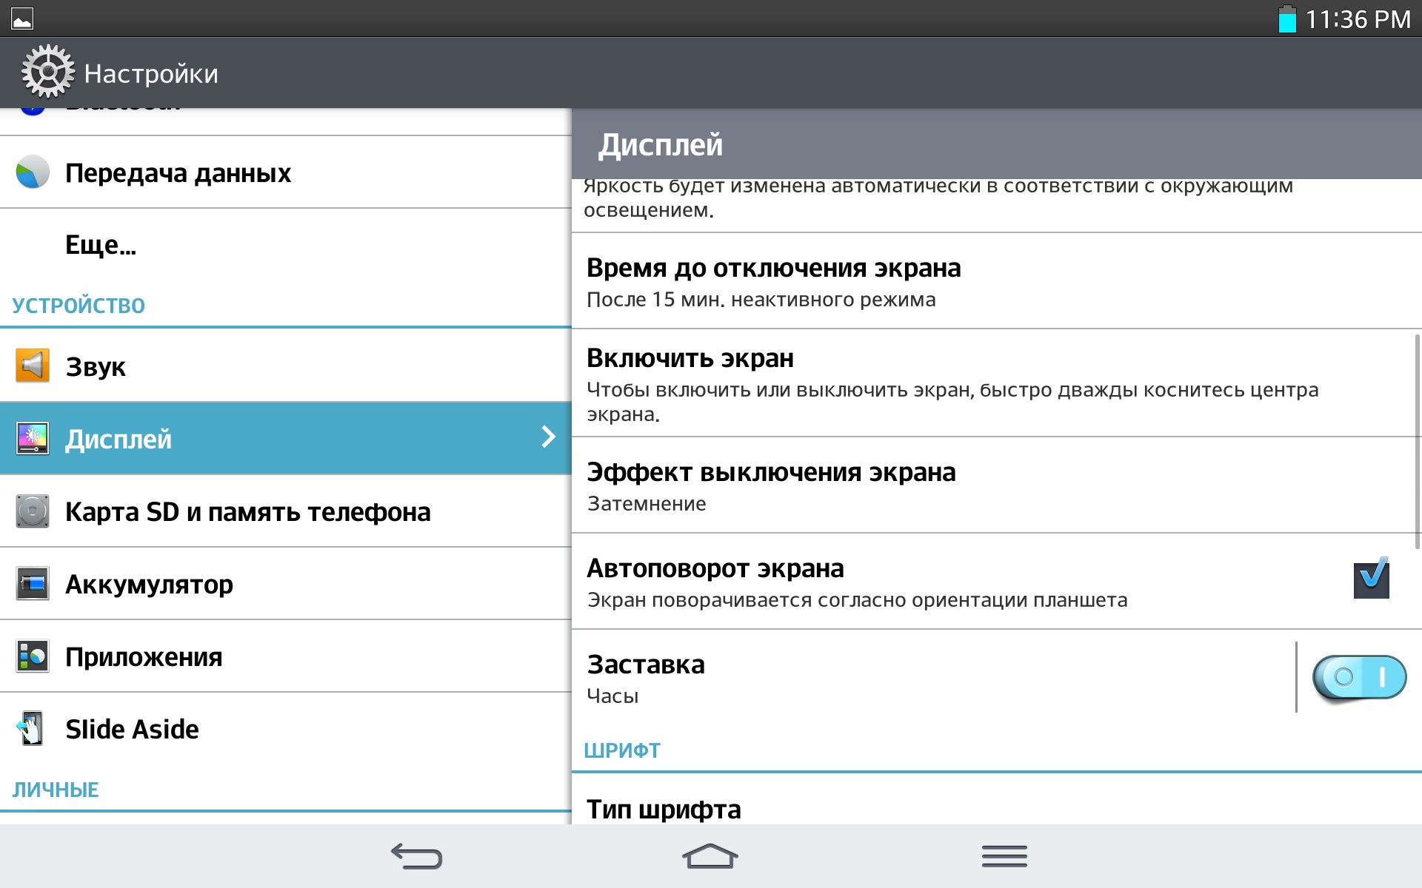This screenshot has width=1422, height=888.
Task: Toggle the Заставка switch off
Action: (1359, 677)
